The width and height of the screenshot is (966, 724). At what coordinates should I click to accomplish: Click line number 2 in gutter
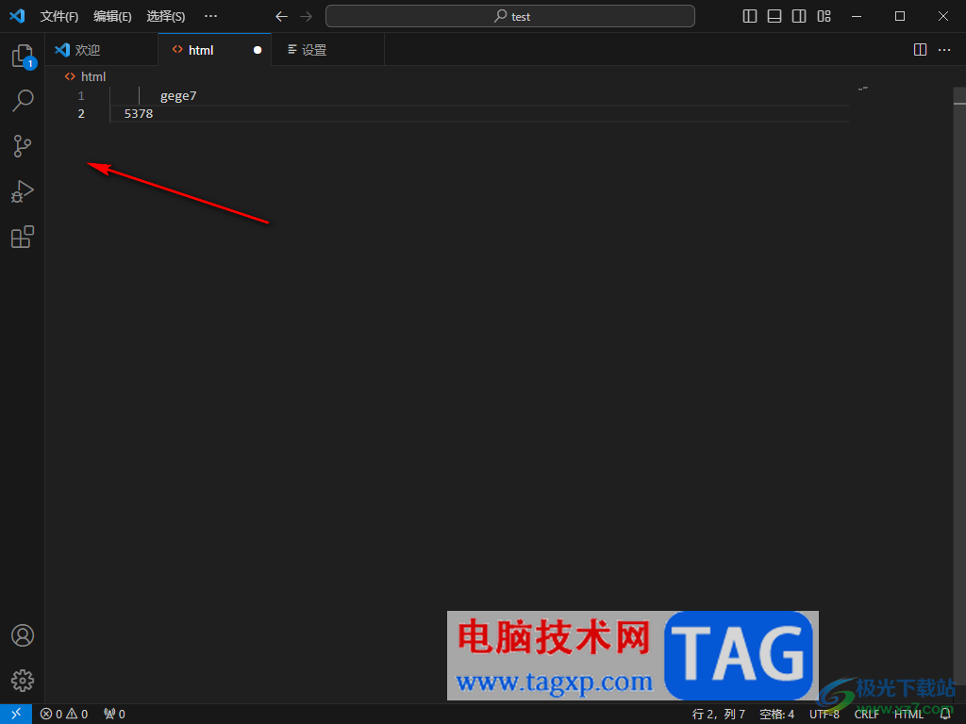coord(81,114)
